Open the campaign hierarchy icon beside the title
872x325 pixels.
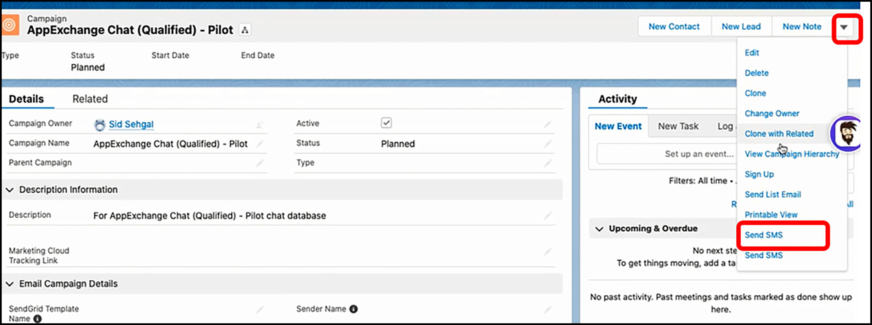pyautogui.click(x=245, y=30)
